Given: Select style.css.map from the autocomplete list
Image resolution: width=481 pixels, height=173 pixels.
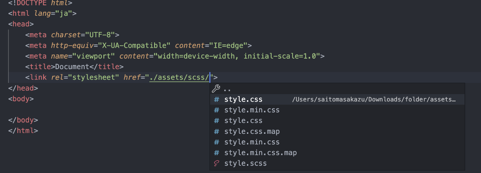Looking at the screenshot, I should pos(252,131).
